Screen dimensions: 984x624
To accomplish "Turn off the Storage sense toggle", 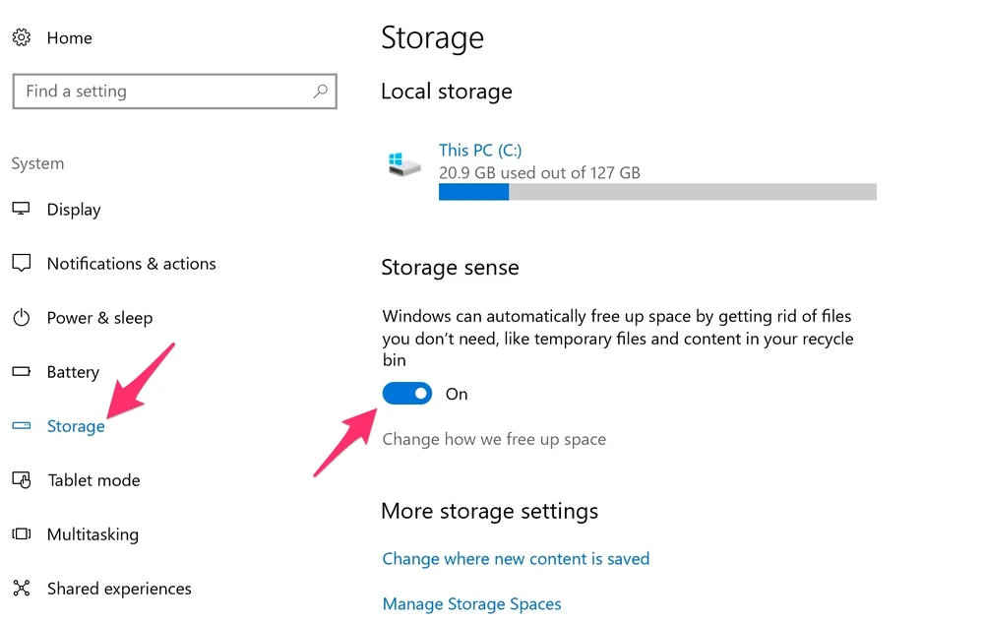I will pos(407,394).
